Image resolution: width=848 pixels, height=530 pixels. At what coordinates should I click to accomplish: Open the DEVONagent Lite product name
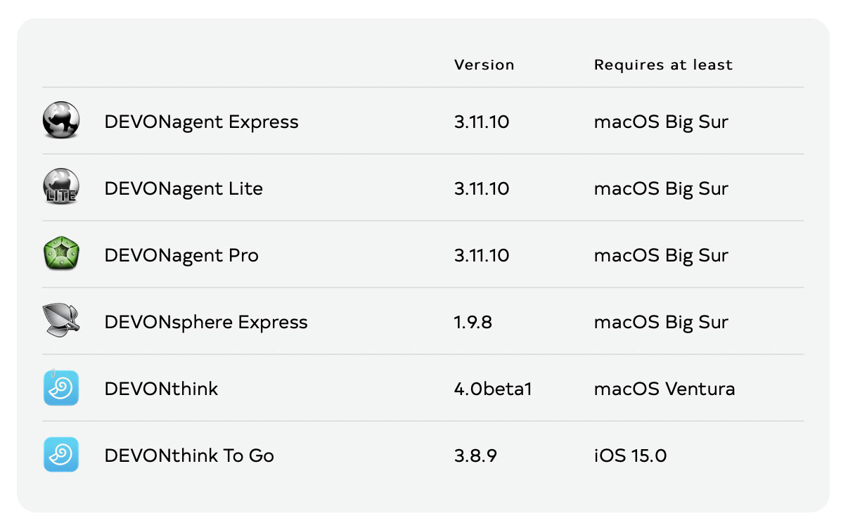pos(184,188)
